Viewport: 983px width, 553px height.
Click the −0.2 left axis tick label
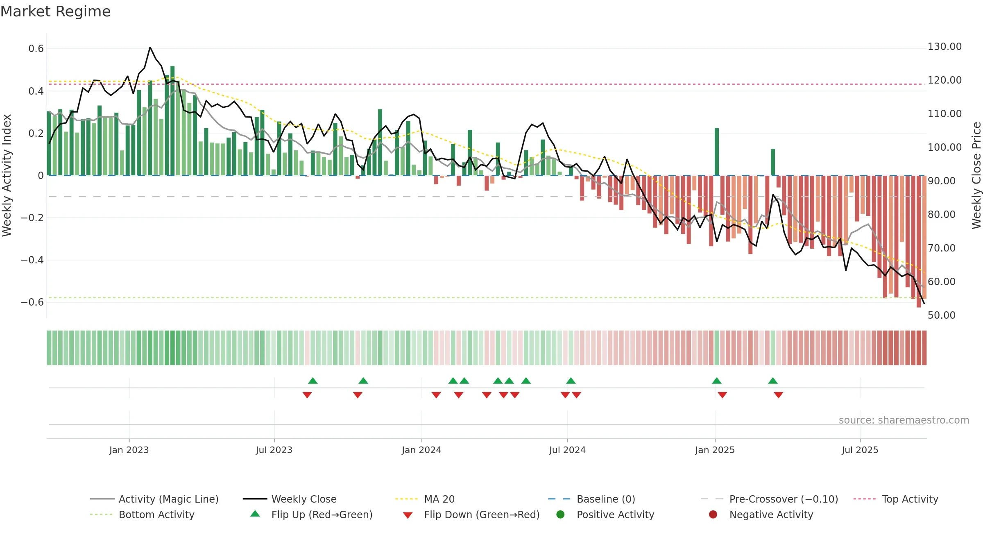pos(32,218)
